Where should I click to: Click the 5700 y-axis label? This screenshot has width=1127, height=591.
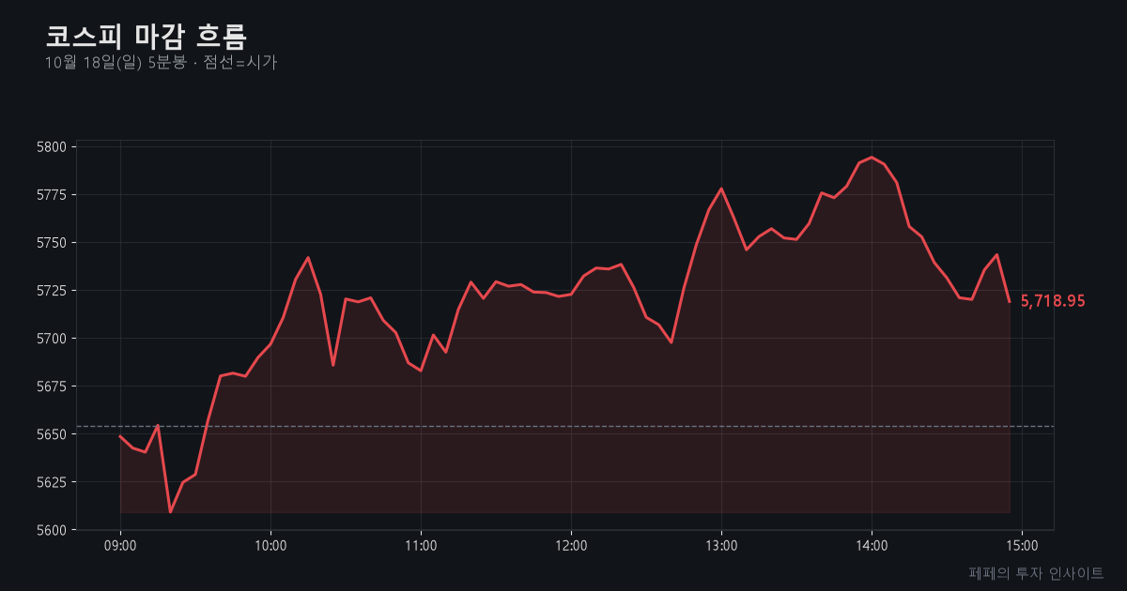tap(52, 339)
